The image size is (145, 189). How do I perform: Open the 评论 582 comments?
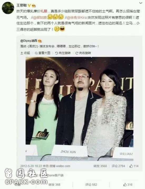[91, 185]
